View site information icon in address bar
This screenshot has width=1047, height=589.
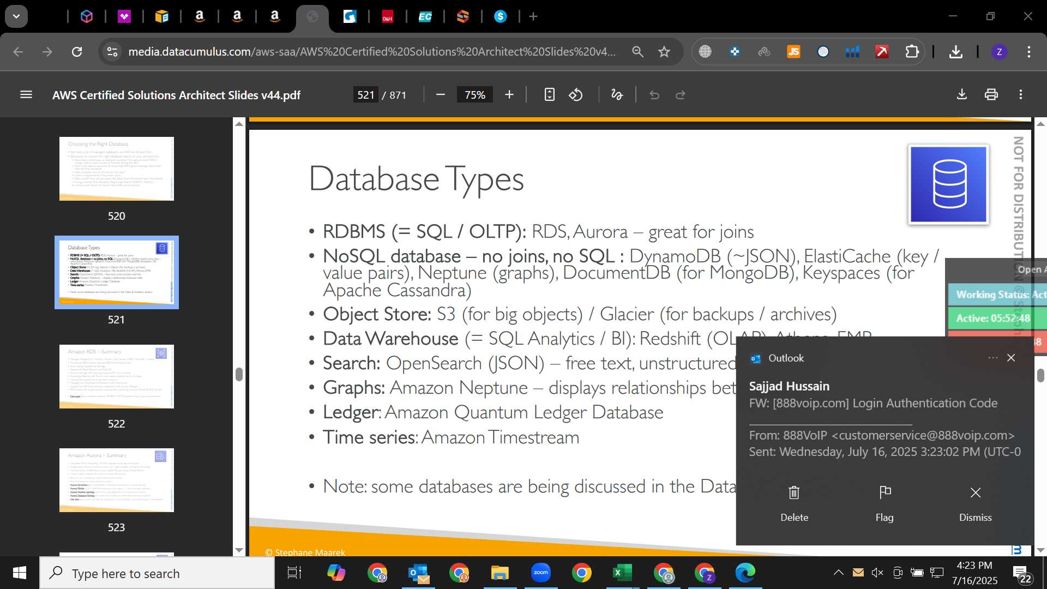click(112, 52)
